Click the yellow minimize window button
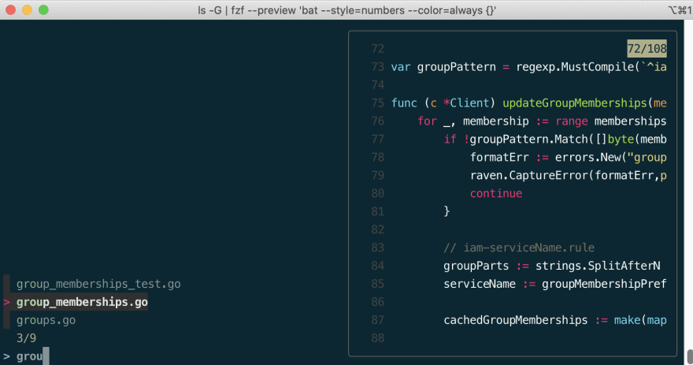 point(27,9)
